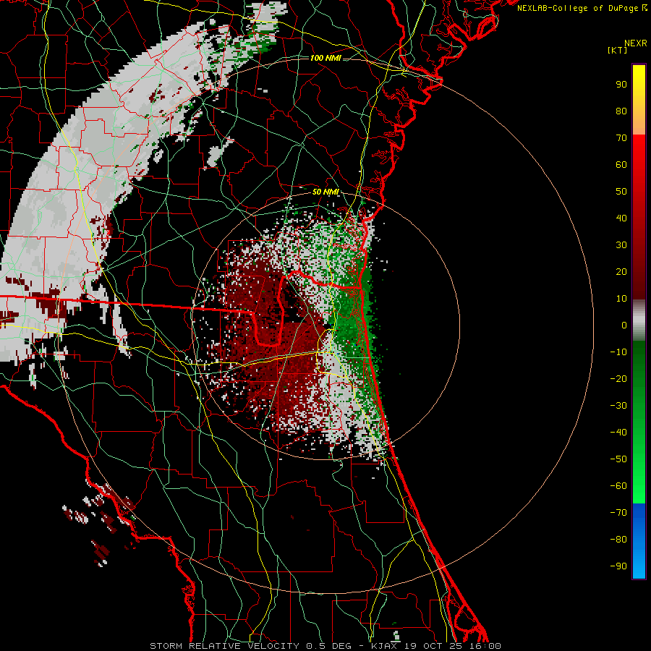Click the 80 value on velocity scale
The height and width of the screenshot is (651, 651).
point(621,111)
